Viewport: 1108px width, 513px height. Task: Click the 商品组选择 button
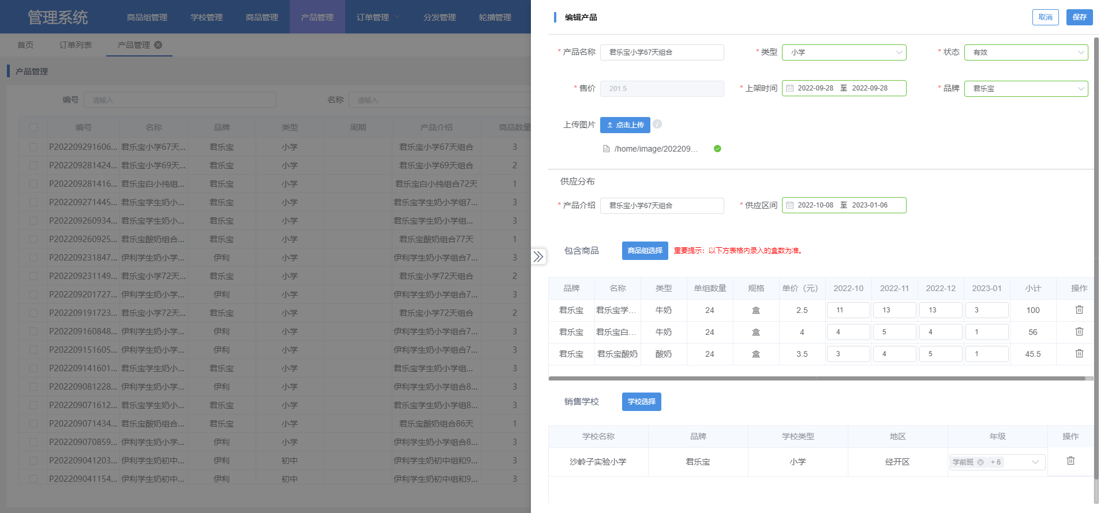tap(645, 251)
